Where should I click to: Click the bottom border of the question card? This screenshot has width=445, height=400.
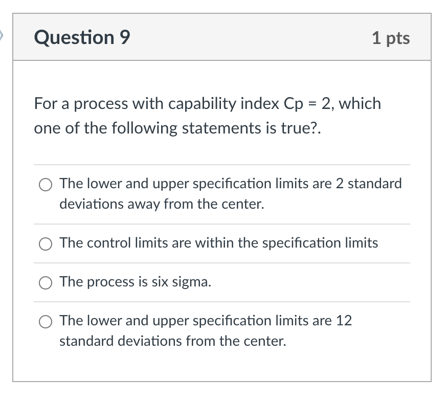(222, 382)
